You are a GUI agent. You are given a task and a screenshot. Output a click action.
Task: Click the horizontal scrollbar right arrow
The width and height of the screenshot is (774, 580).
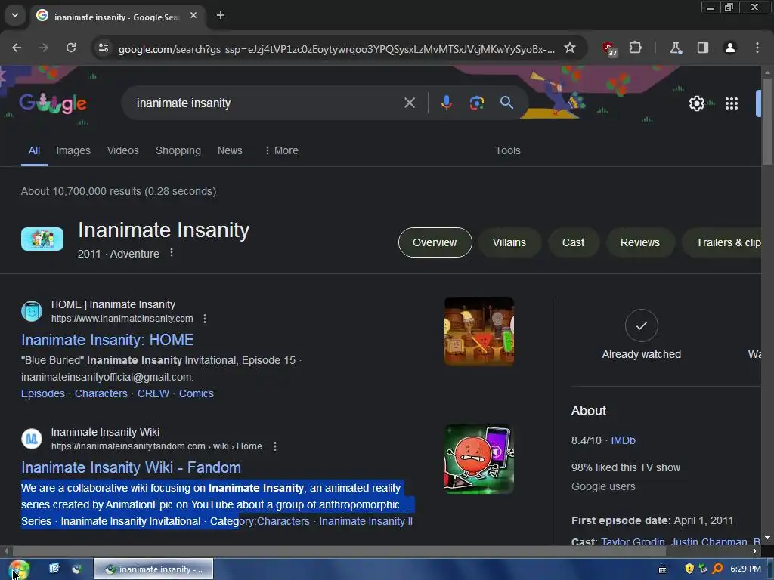755,551
